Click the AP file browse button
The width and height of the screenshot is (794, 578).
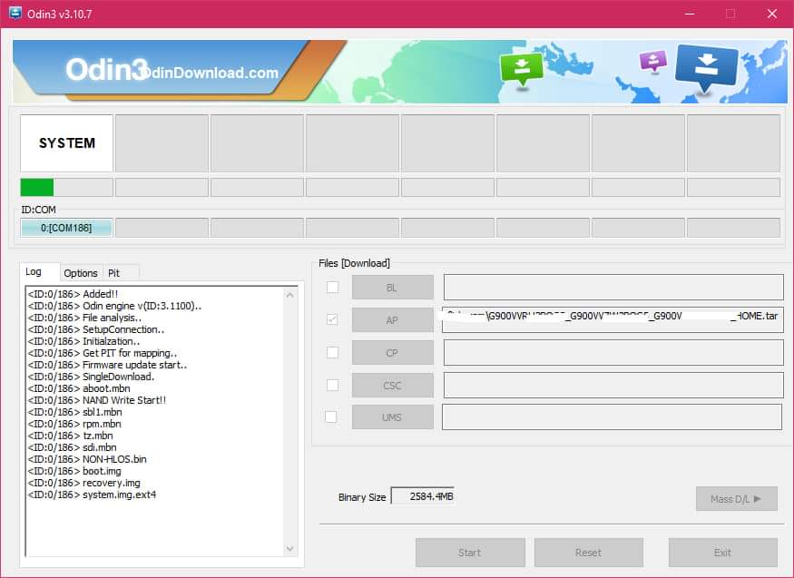(392, 320)
